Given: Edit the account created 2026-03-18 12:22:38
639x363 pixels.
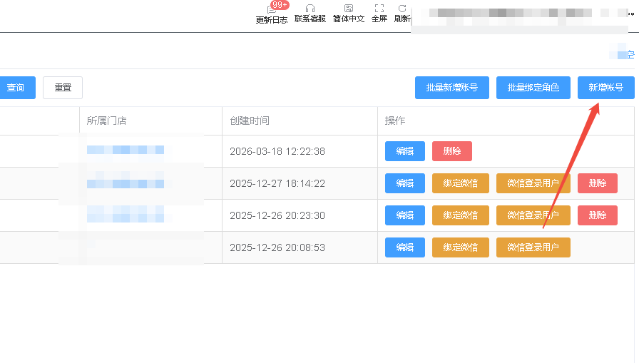Looking at the screenshot, I should [405, 151].
